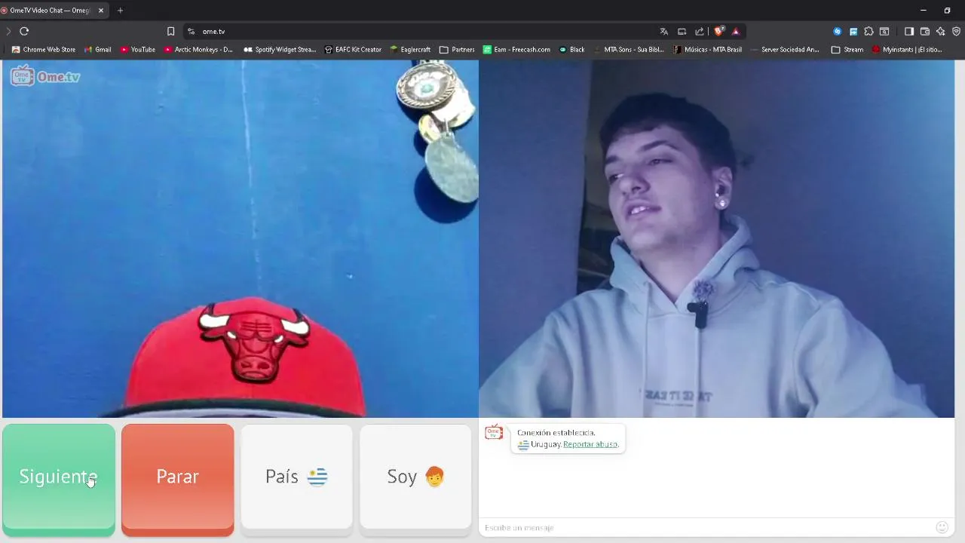Expand the Partners bookmark folder
965x543 pixels.
coord(457,50)
